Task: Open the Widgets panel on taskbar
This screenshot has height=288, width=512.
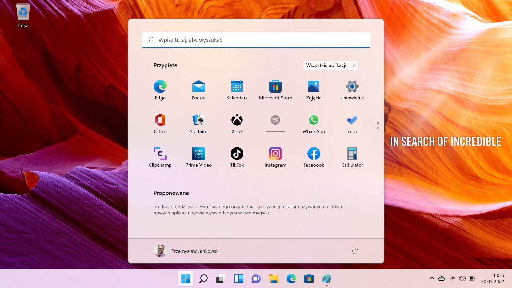Action: [x=239, y=279]
